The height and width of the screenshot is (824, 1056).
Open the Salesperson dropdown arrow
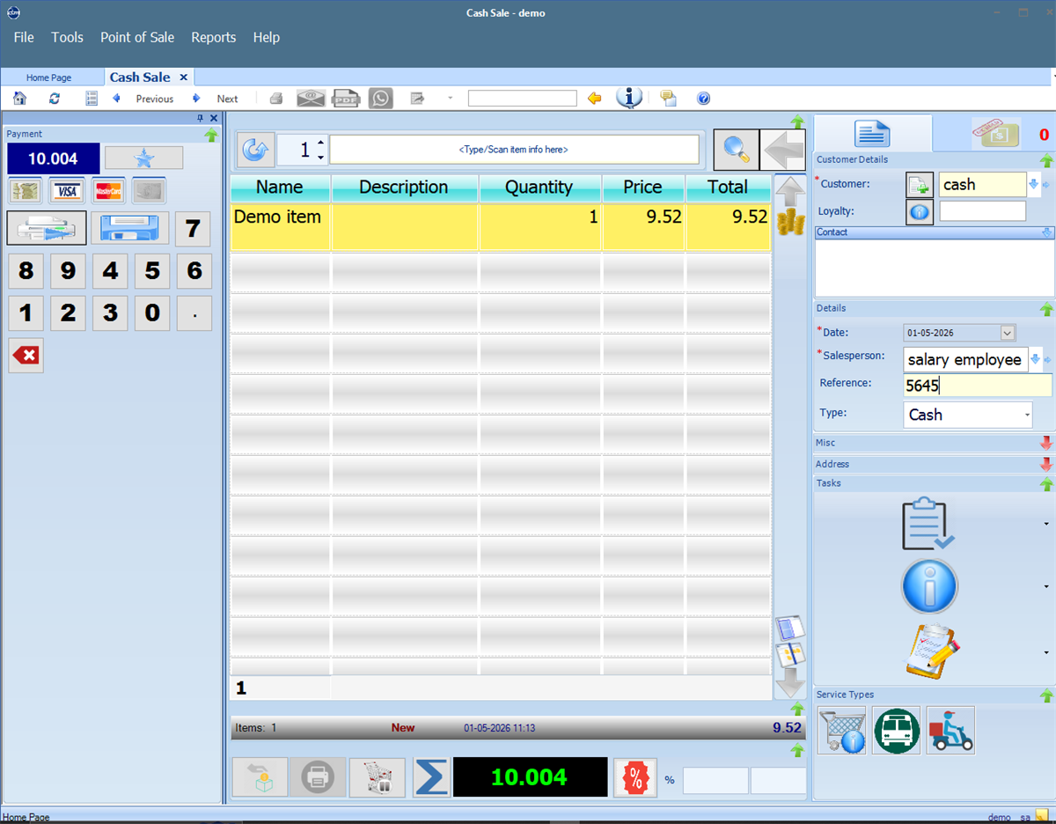(x=1035, y=359)
